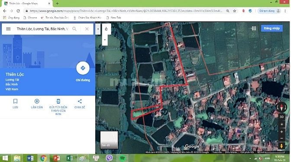Open the Windows Start button
291x162 pixels.
click(5, 158)
